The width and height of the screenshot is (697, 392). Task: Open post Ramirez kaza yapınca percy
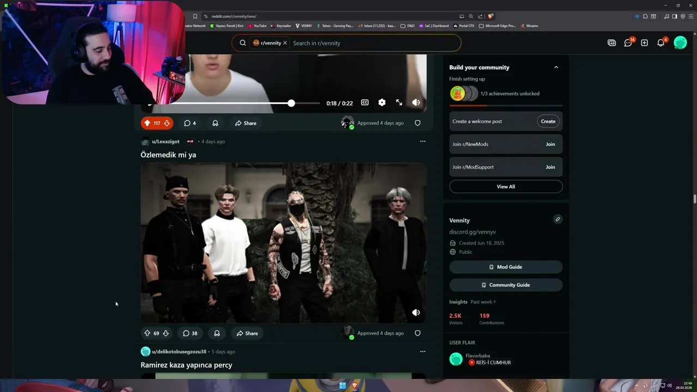click(x=186, y=365)
